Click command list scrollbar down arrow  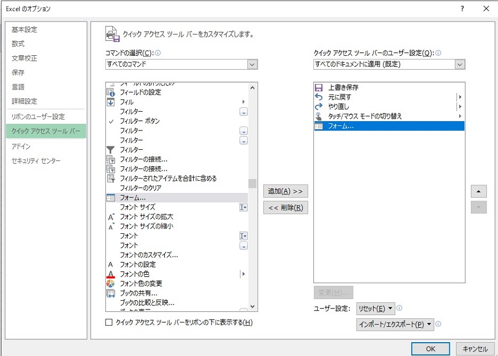[x=252, y=306]
